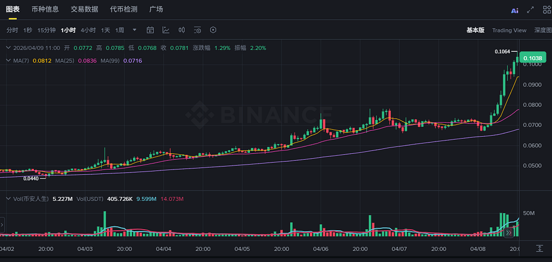Collapse the MA indicator legend row
Viewport: 552px width, 262px height.
[x=8, y=60]
